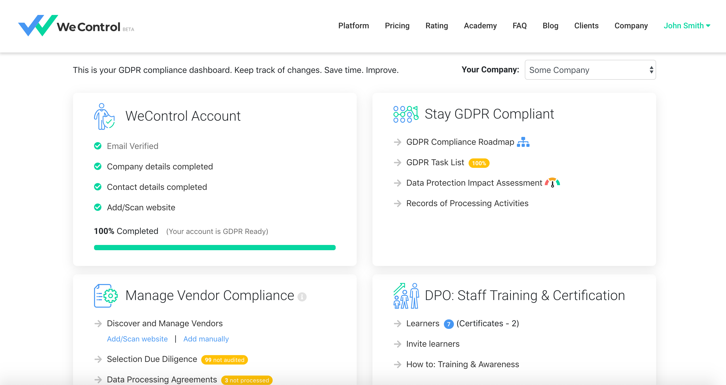Click the Manage Vendor Compliance gear document icon
Image resolution: width=726 pixels, height=385 pixels.
tap(106, 296)
